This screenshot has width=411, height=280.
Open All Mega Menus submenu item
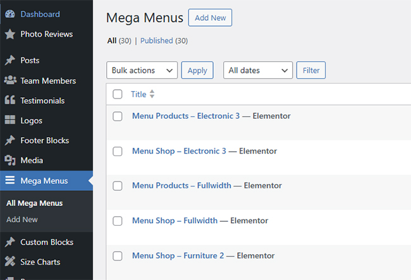tap(35, 204)
